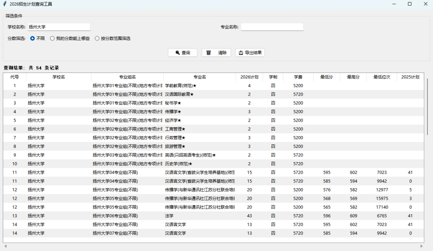Click 最低位次 value 15975
Image resolution: width=433 pixels, height=251 pixels.
[382, 199]
